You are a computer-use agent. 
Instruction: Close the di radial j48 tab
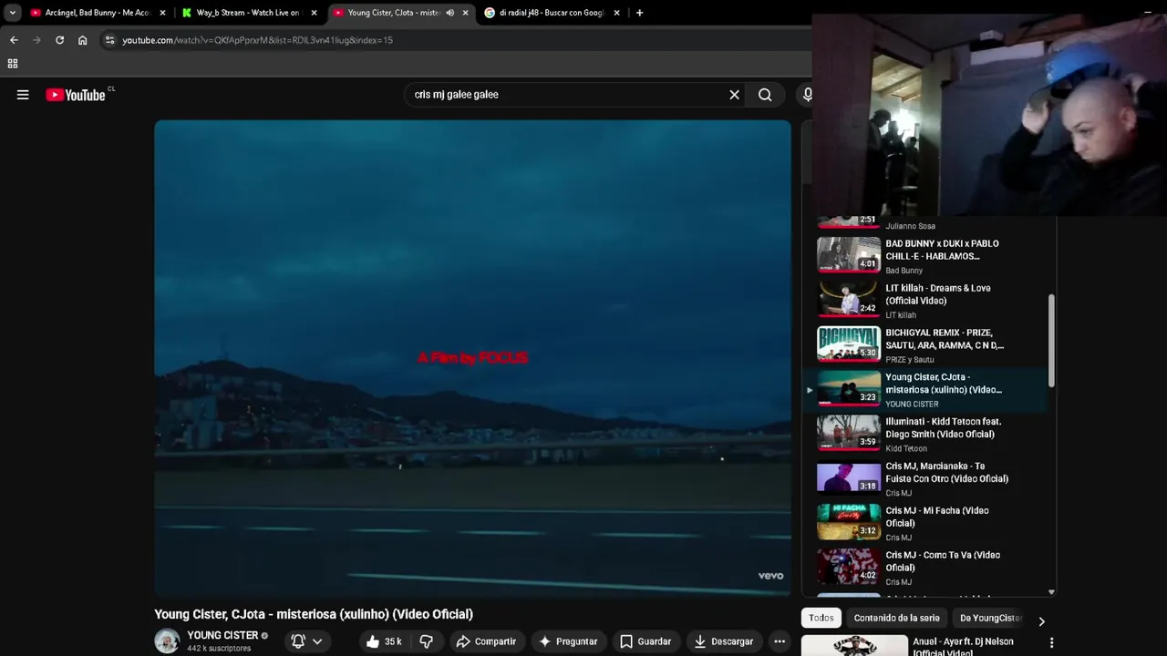tap(616, 13)
